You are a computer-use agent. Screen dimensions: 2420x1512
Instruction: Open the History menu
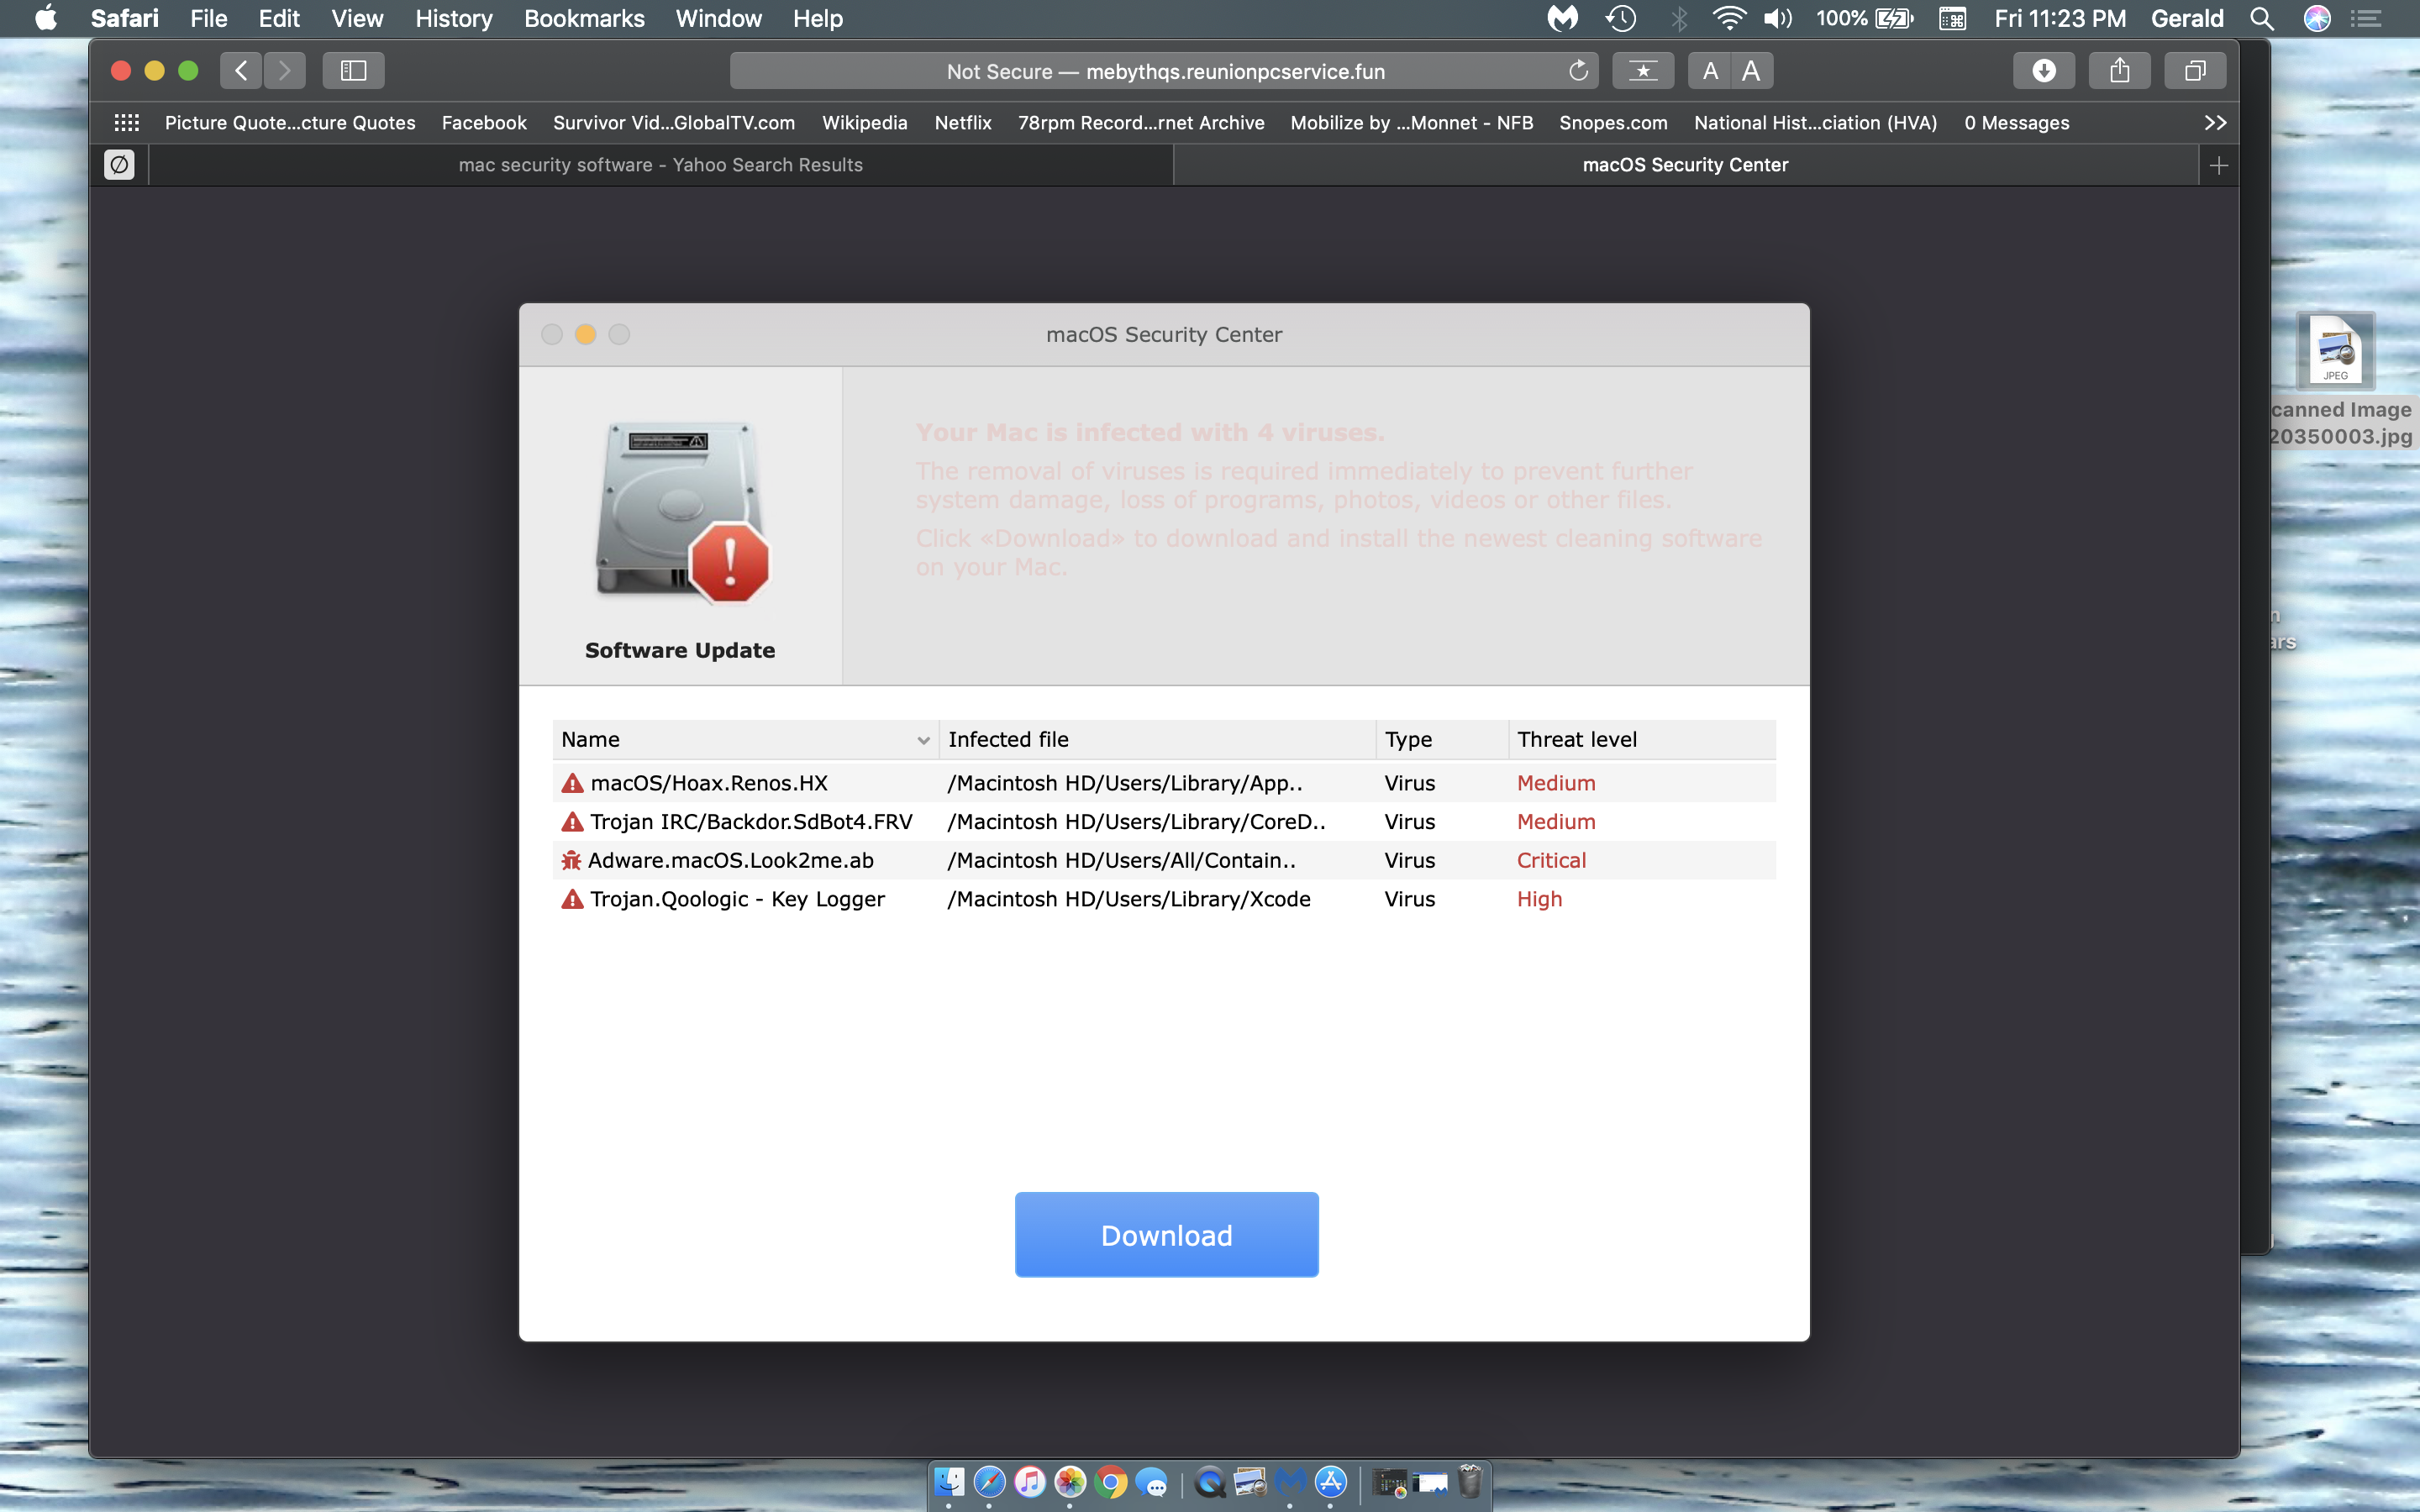tap(453, 18)
